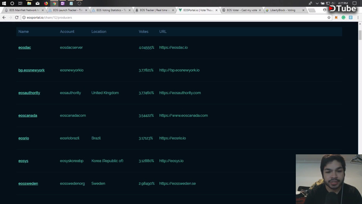Open the green circular extension icon
362x204 pixels.
pos(343,18)
